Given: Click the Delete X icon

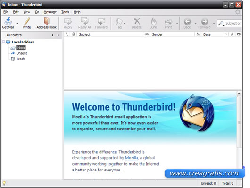Looking at the screenshot, I should pyautogui.click(x=137, y=21).
